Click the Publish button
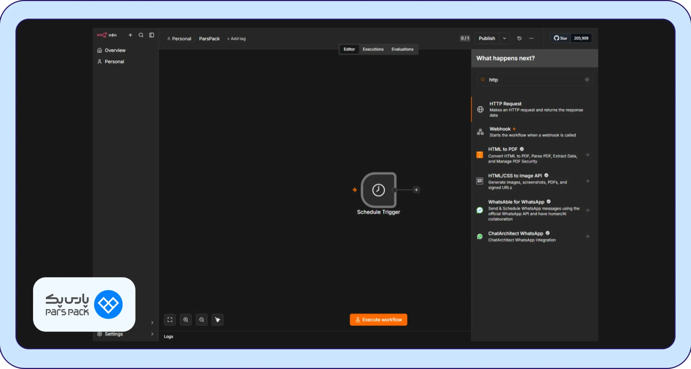The image size is (691, 369). coord(487,38)
